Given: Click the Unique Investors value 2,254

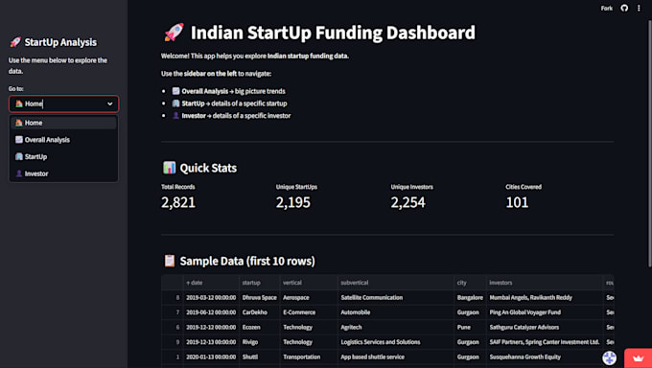Looking at the screenshot, I should [407, 202].
